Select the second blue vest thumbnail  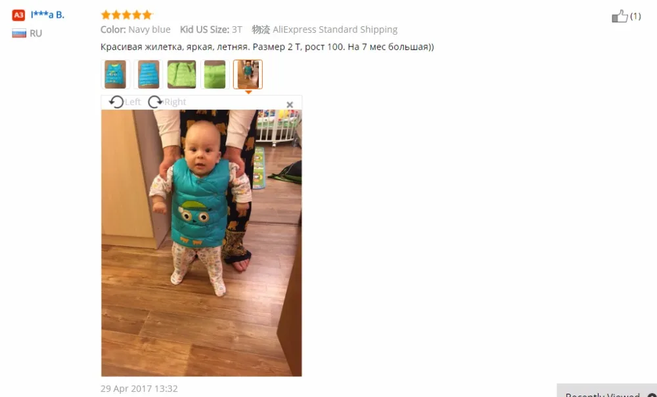[x=148, y=74]
